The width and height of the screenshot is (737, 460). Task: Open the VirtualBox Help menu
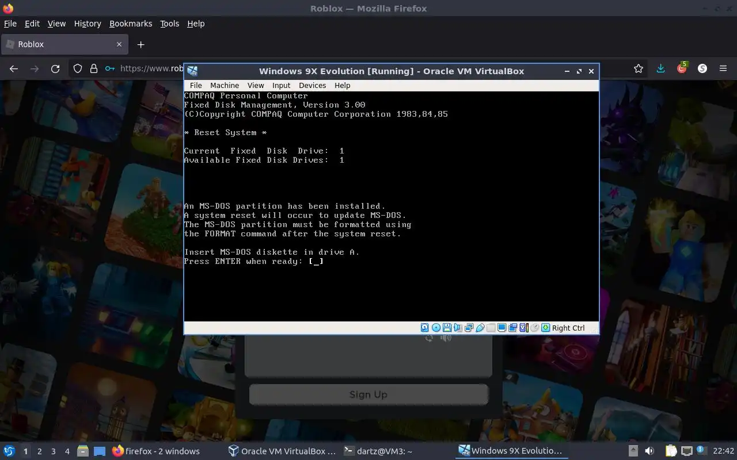click(342, 85)
